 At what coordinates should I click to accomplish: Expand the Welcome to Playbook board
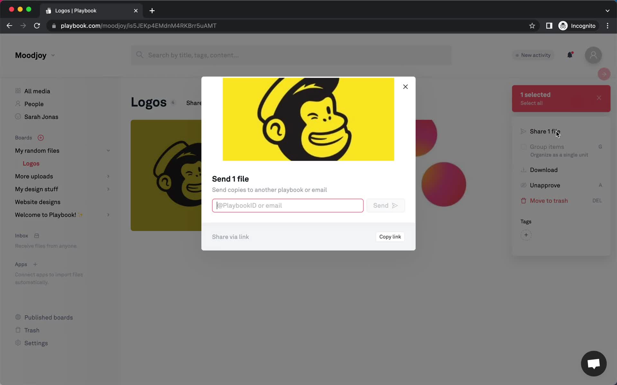[108, 215]
